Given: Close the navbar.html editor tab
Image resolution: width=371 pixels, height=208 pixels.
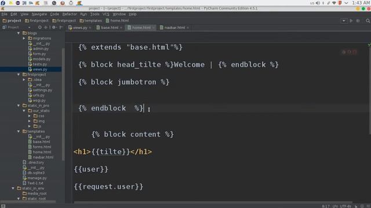Looking at the screenshot, I should [188, 28].
